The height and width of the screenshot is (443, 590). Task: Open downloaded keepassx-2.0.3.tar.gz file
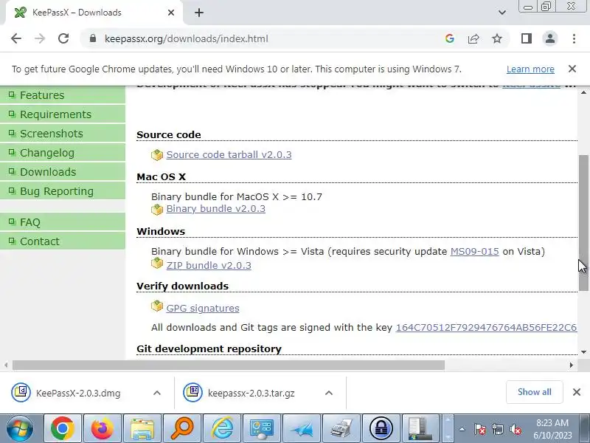[238, 393]
